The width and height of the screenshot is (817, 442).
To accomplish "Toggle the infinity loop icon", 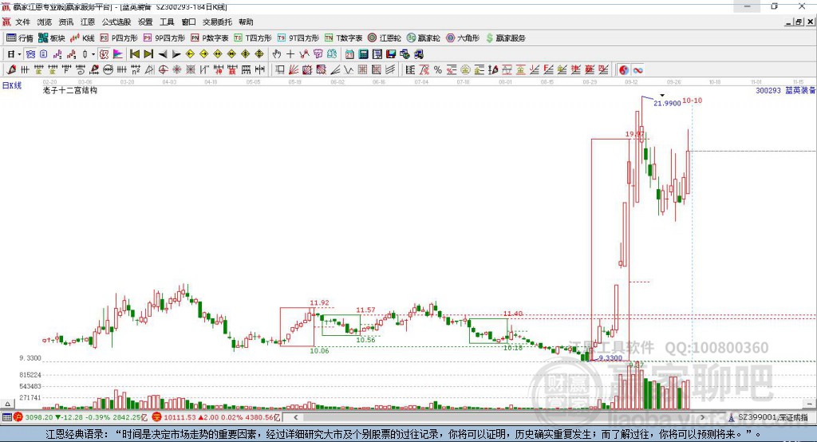I will point(637,70).
